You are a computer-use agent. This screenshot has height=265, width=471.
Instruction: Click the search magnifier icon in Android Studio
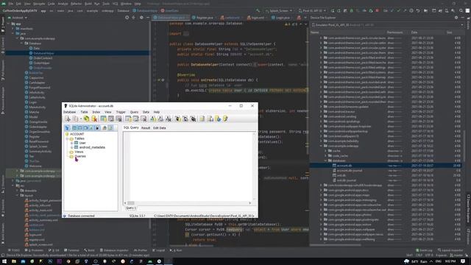click(x=461, y=11)
